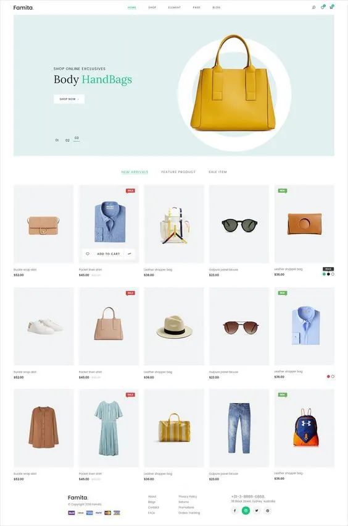This screenshot has height=526, width=348.
Task: Open the shopping cart icon in header
Action: click(x=331, y=7)
